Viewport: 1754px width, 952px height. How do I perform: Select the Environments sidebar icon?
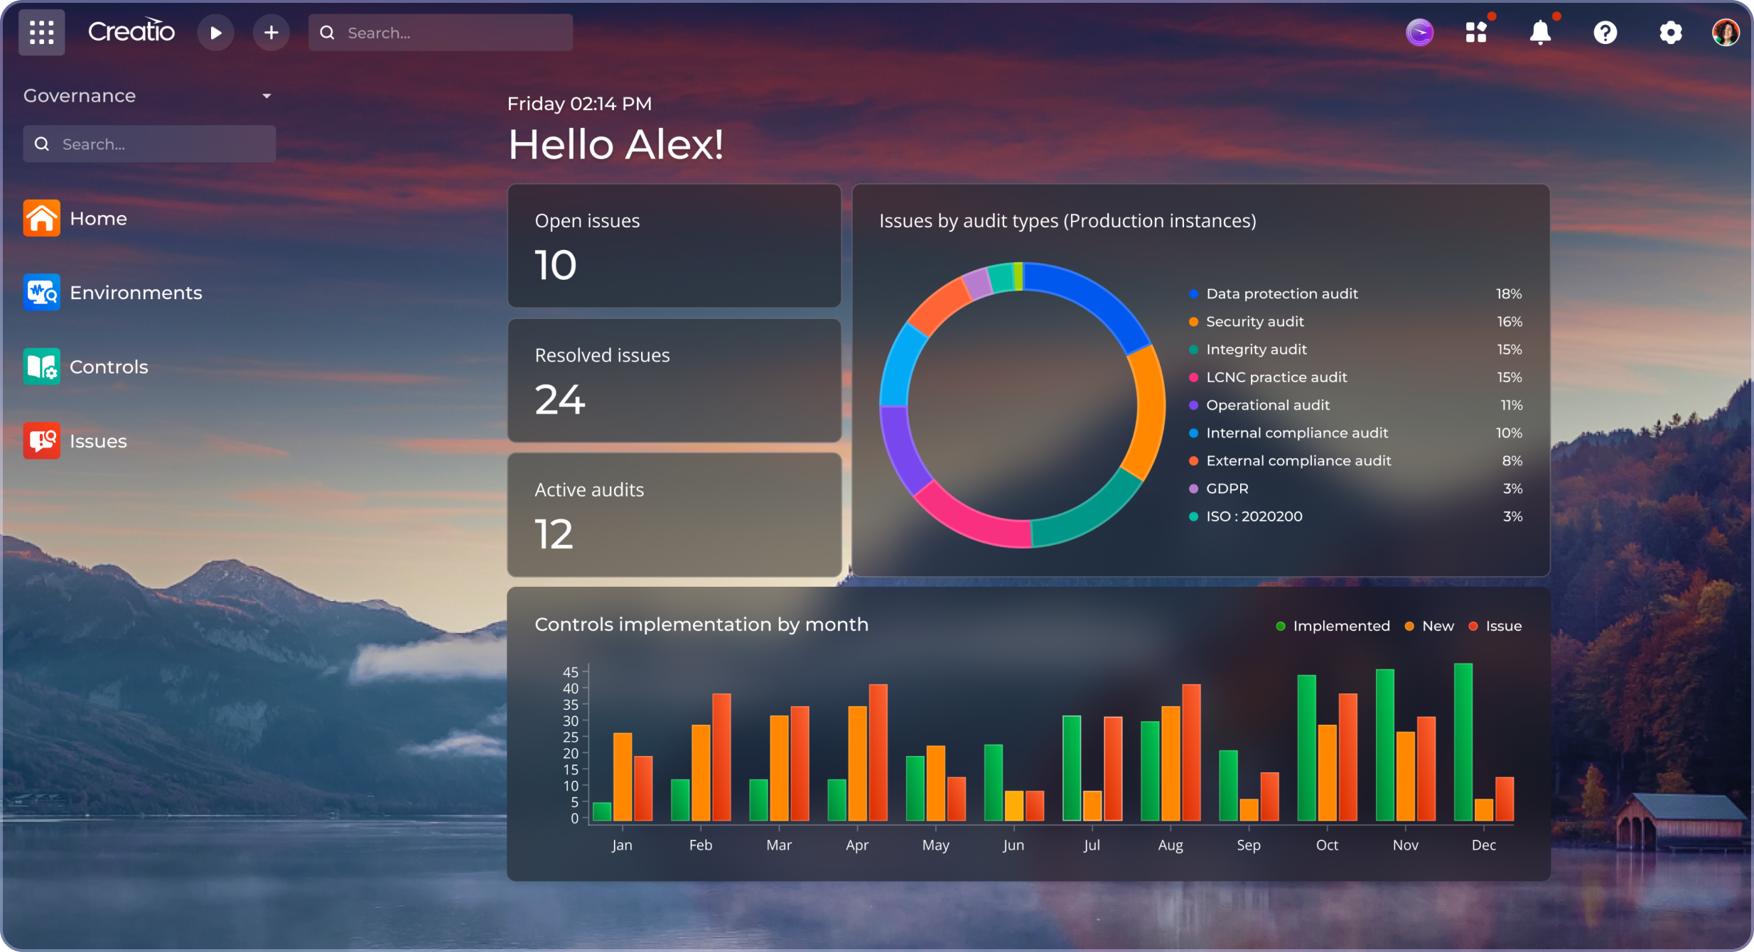point(41,292)
